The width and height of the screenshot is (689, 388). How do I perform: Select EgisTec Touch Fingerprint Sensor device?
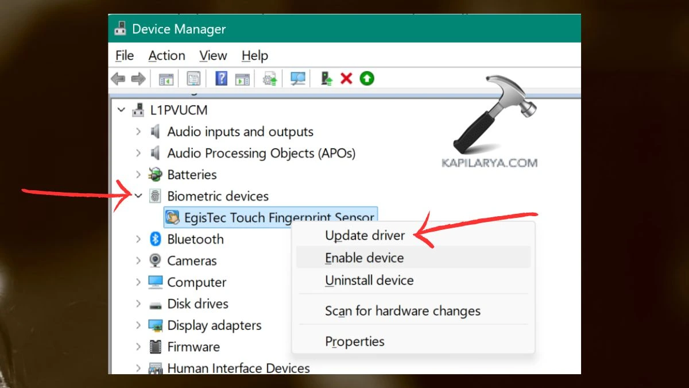click(278, 218)
